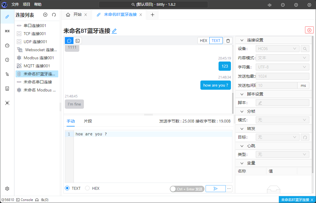Open the 字符集 UTF-8 dropdown
Image resolution: width=316 pixels, height=203 pixels.
[282, 67]
